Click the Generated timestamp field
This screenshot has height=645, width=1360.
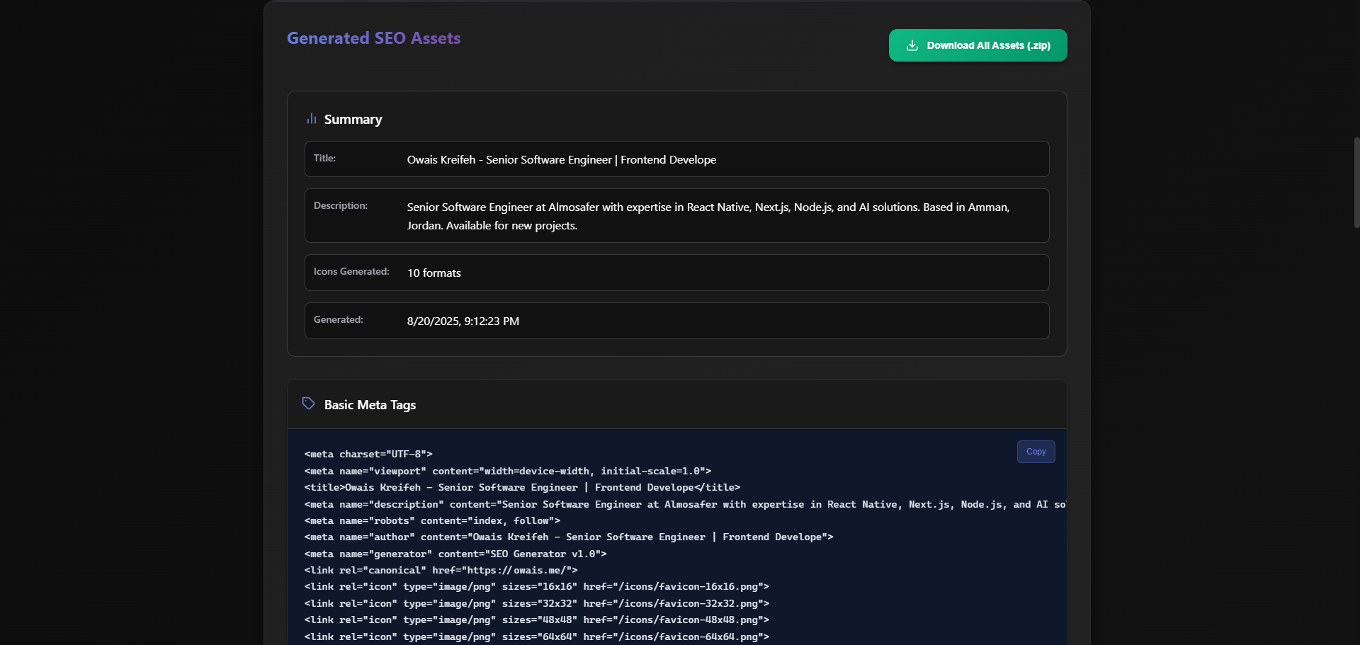[x=676, y=320]
